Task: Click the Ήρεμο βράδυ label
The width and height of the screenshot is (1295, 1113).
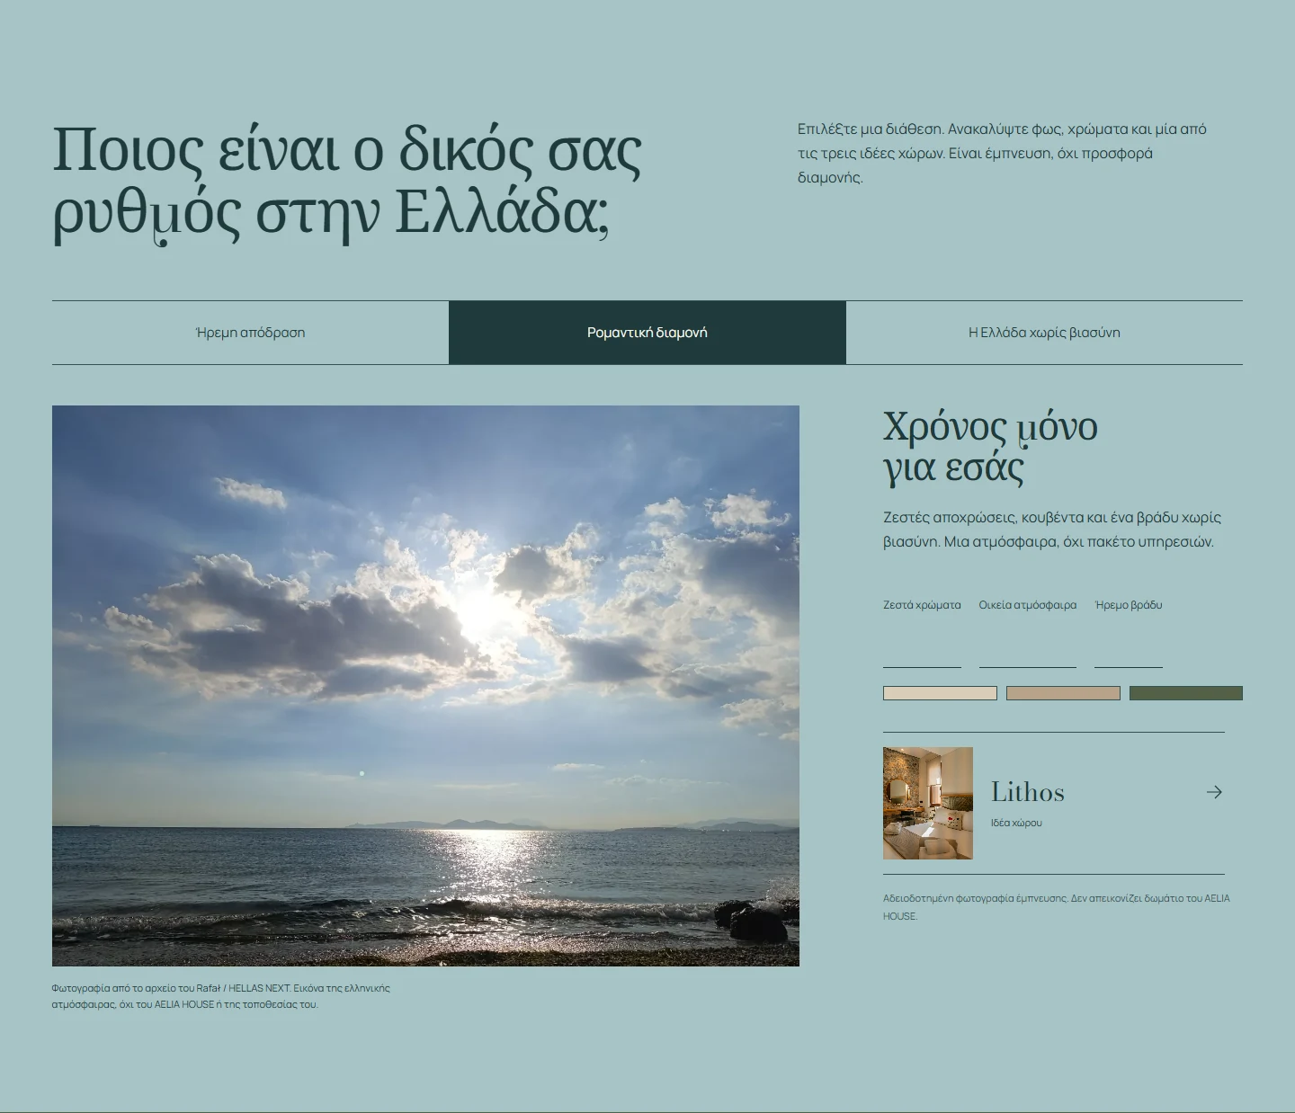Action: [x=1129, y=605]
